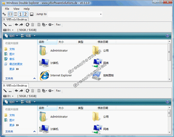The width and height of the screenshot is (174, 137).
Task: Click bottom pane scrollbar down arrow
Action: coord(169,132)
